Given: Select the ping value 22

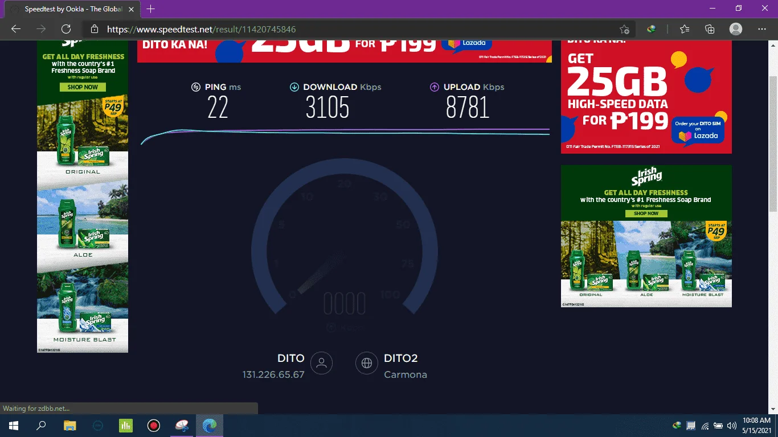Looking at the screenshot, I should pyautogui.click(x=218, y=107).
